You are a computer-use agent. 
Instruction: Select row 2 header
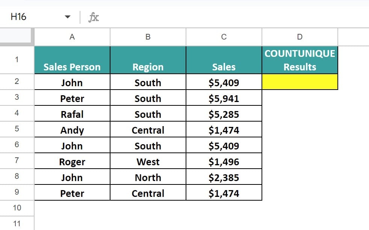tap(17, 82)
